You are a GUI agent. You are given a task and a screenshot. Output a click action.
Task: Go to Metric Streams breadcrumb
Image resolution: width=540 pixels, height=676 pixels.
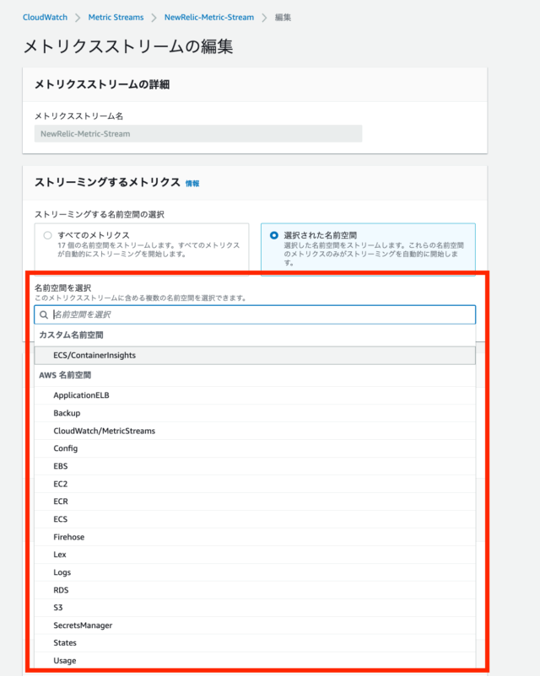point(116,17)
